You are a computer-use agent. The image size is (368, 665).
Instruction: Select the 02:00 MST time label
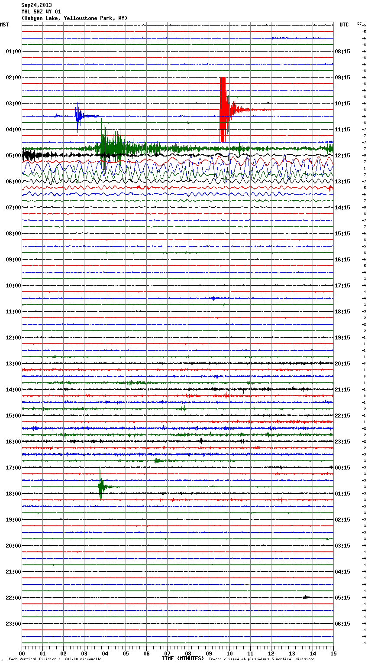[x=13, y=78]
